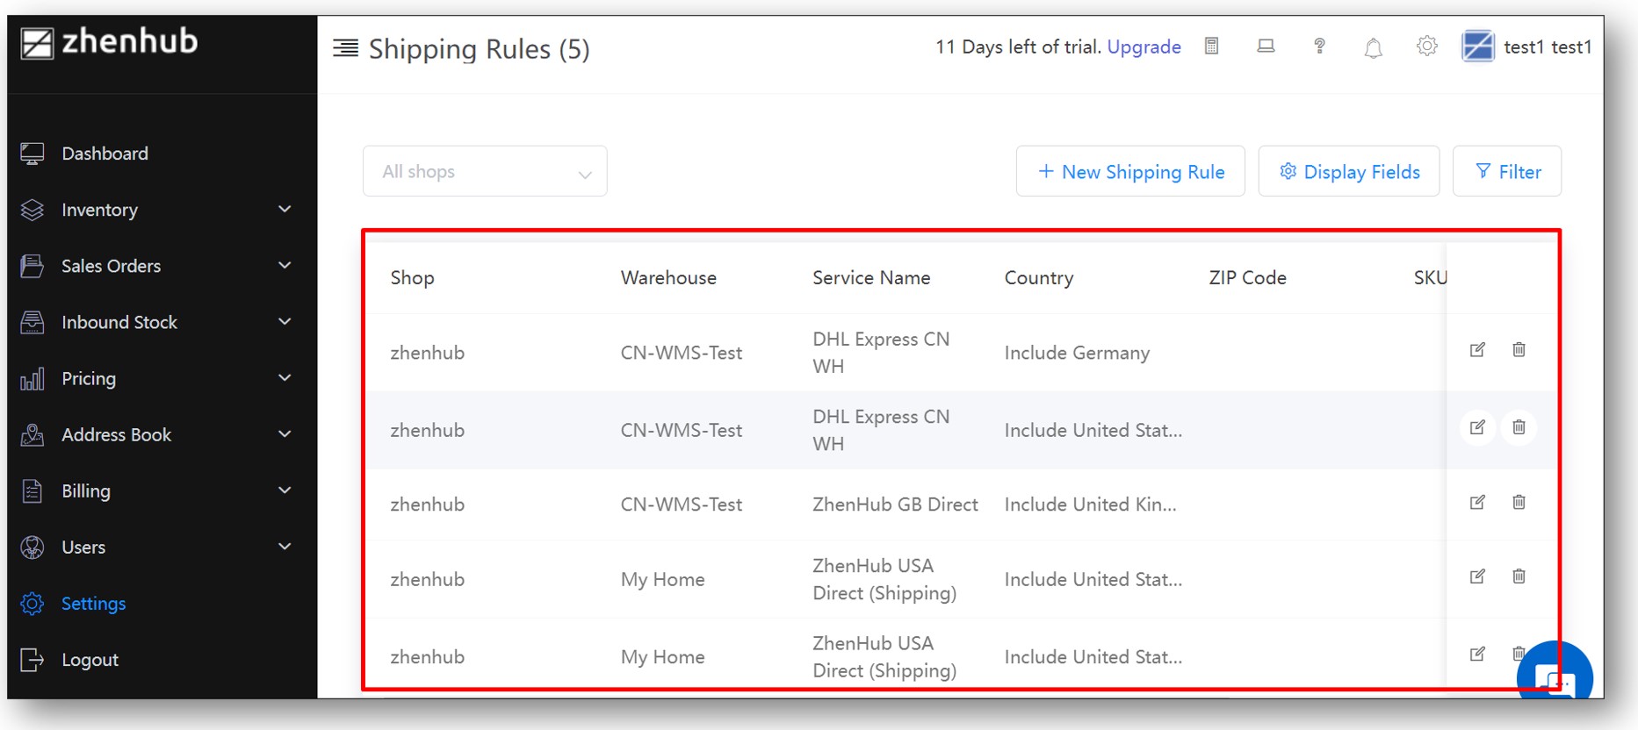1638x730 pixels.
Task: Expand the Inventory menu
Action: (158, 210)
